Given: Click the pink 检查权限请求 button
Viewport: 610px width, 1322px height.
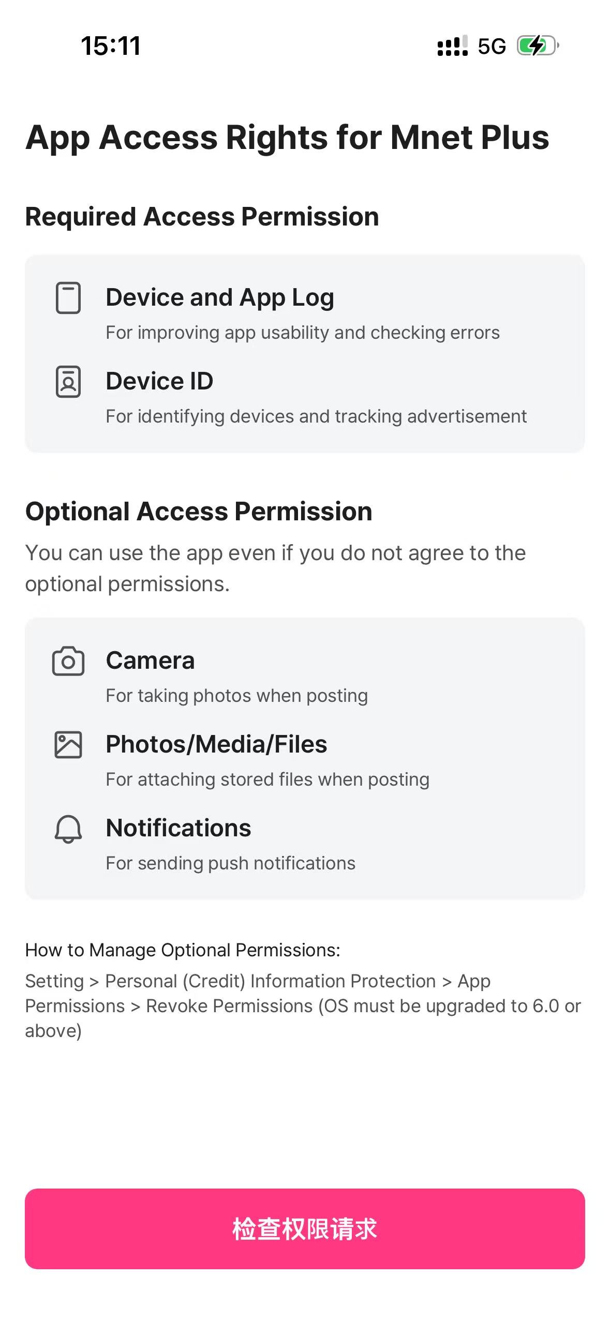Looking at the screenshot, I should coord(305,1228).
